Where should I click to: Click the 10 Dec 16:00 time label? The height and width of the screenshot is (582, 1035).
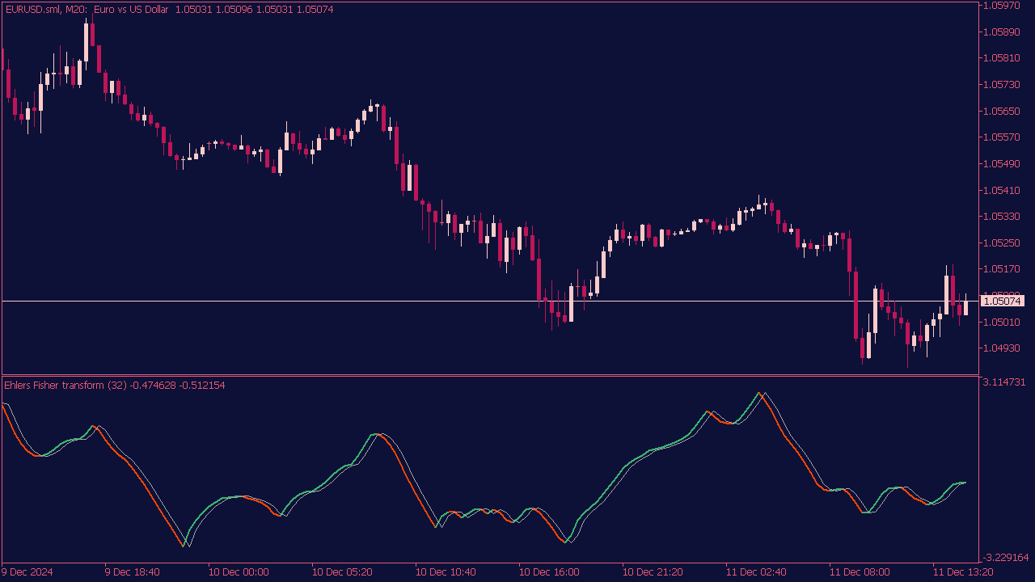pos(549,572)
